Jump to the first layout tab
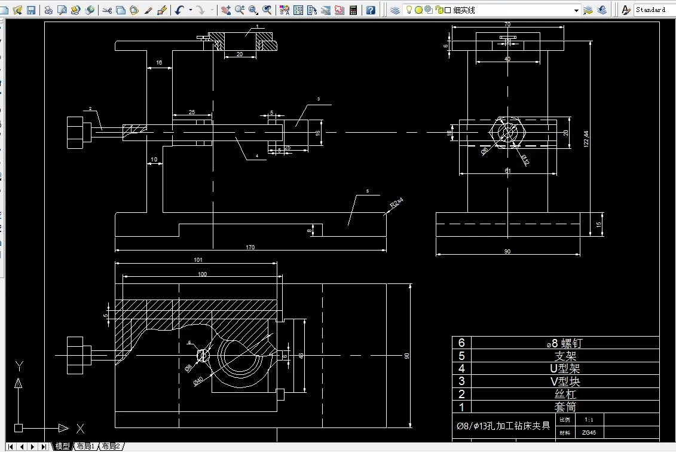676x452 pixels. point(10,447)
